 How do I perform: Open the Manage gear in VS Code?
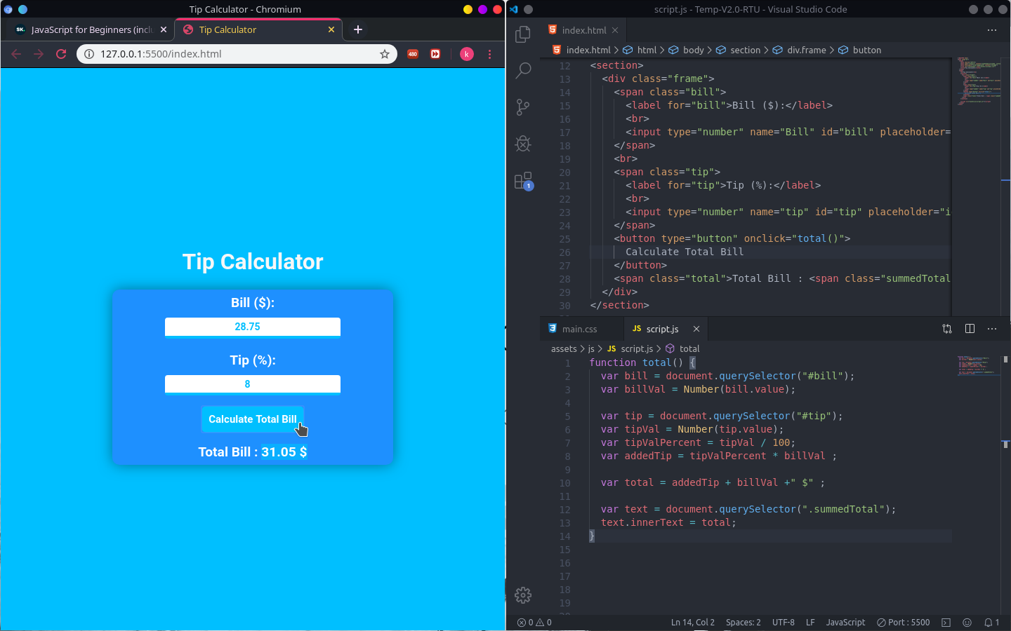click(x=523, y=595)
